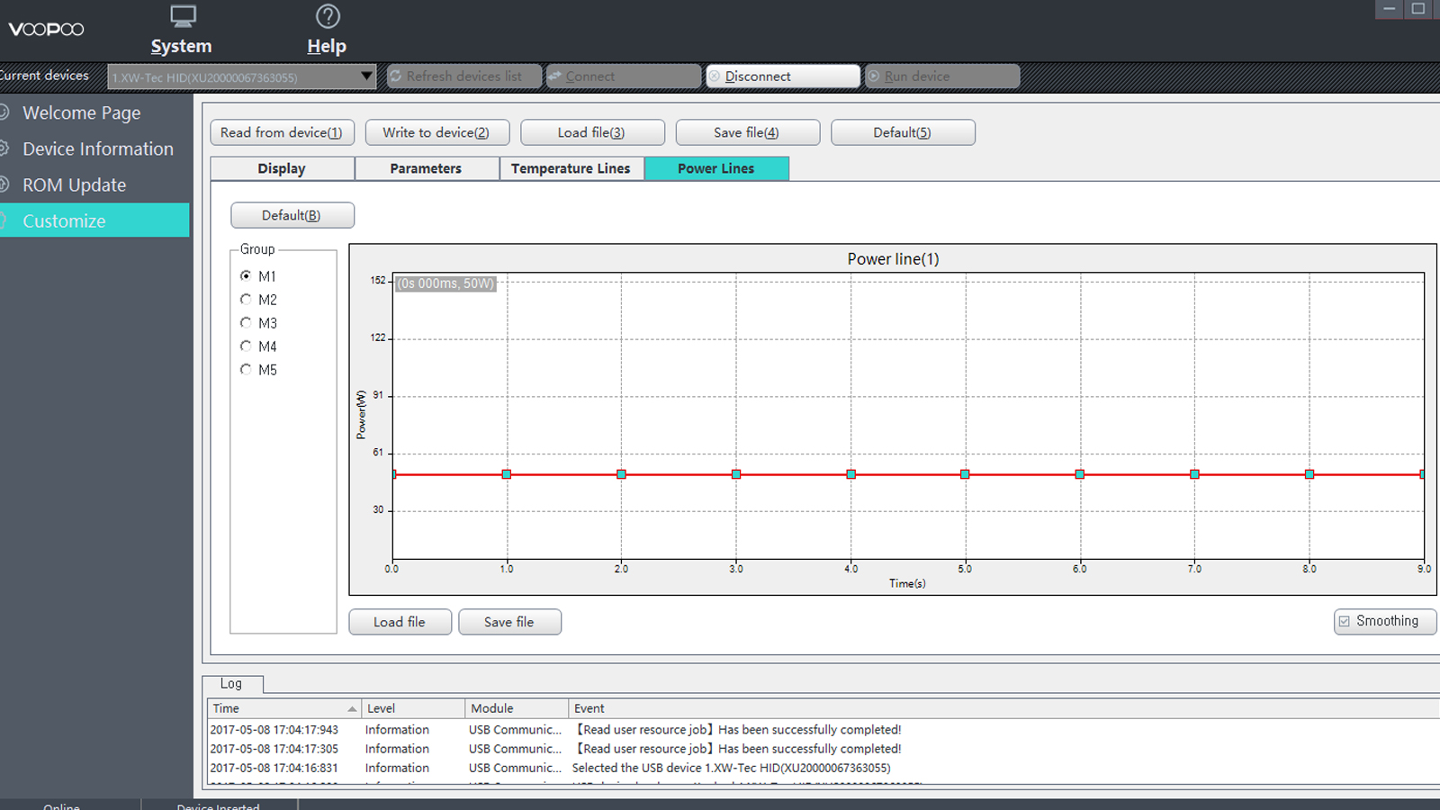Open Device Information in the sidebar
The image size is (1440, 810).
97,148
